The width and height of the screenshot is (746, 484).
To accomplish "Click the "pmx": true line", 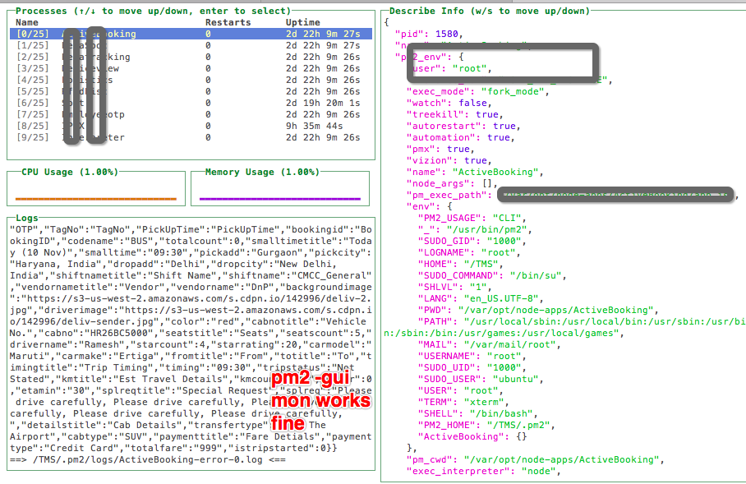I will [440, 149].
